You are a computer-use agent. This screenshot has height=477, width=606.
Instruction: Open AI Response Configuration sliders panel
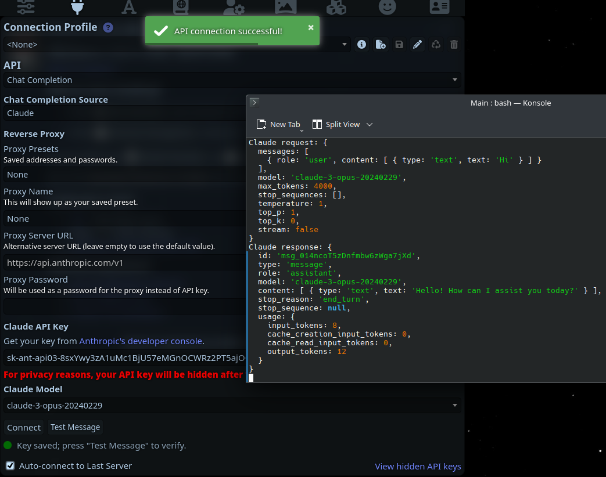click(x=26, y=6)
